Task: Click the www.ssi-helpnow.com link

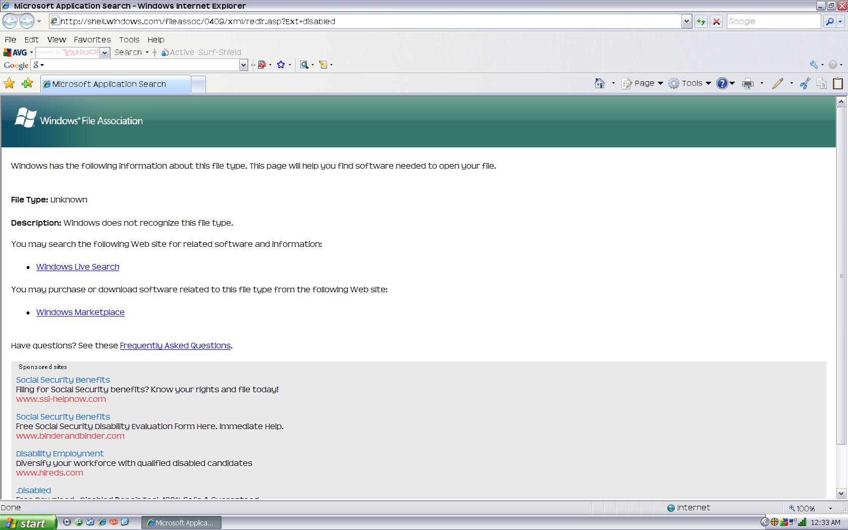Action: pyautogui.click(x=61, y=399)
